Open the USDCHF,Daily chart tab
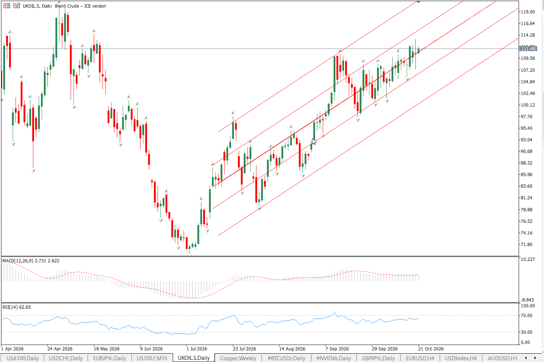This screenshot has width=544, height=362. pos(66,358)
